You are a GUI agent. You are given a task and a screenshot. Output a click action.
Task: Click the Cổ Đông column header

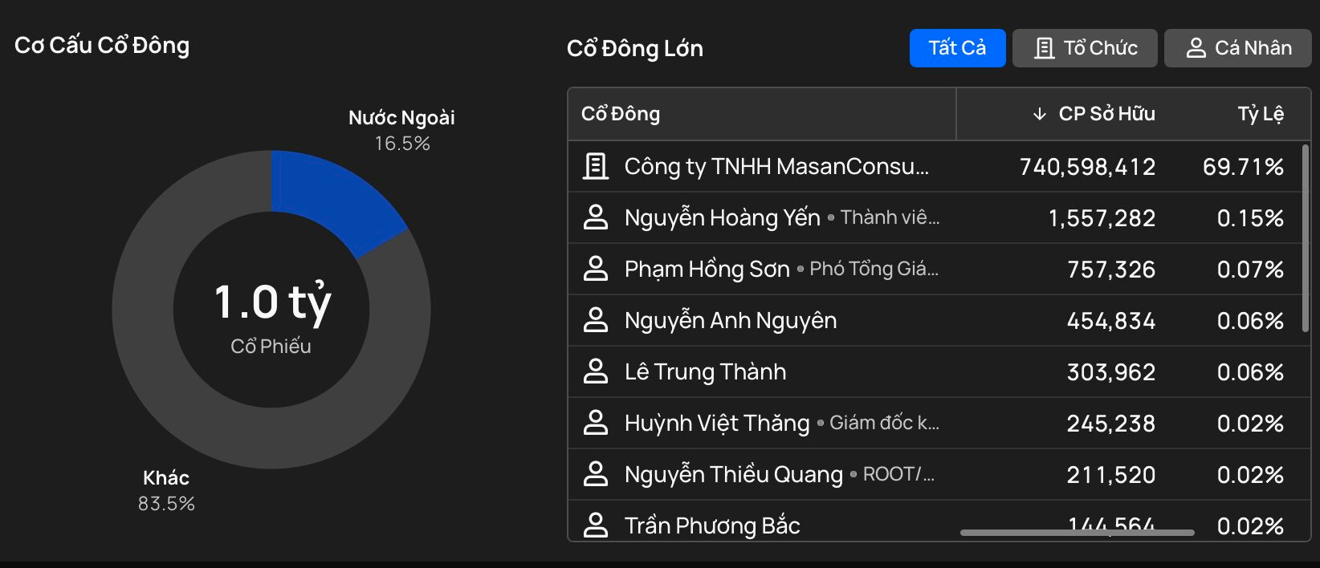621,114
